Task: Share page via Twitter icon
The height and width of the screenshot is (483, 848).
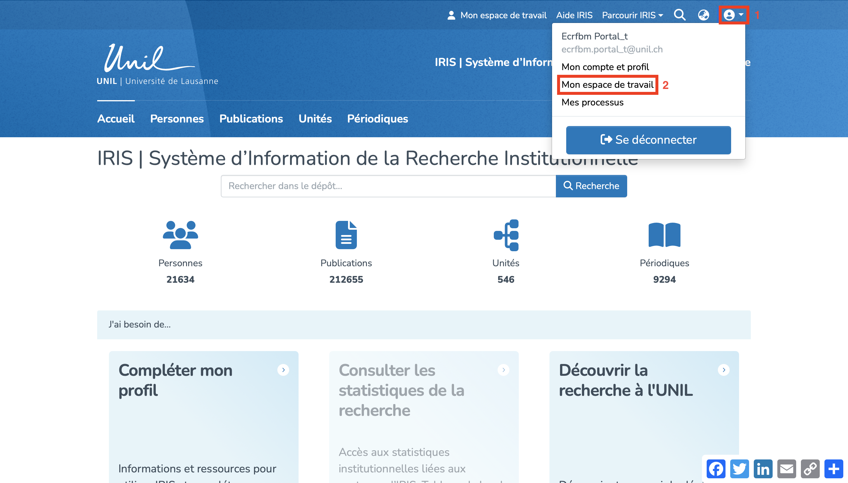Action: coord(739,469)
